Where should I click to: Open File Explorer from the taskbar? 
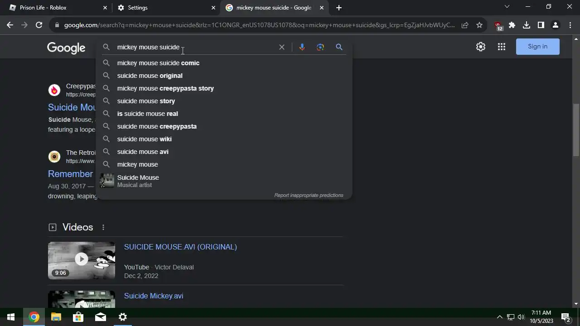pyautogui.click(x=56, y=317)
